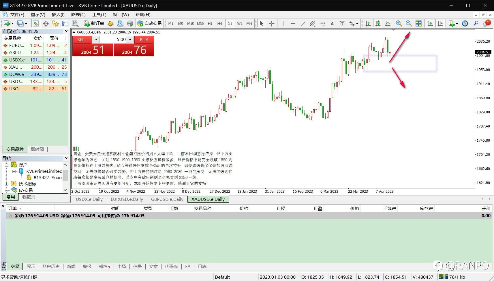Open the 图表(C) menu
The height and width of the screenshot is (281, 494).
point(78,15)
